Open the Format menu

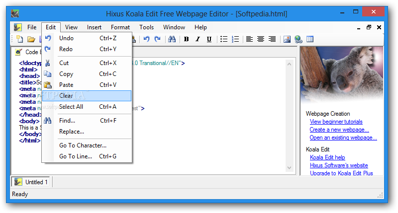click(120, 27)
